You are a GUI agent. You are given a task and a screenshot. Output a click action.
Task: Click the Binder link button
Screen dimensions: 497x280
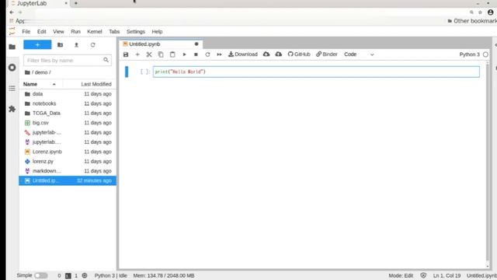[x=327, y=54]
